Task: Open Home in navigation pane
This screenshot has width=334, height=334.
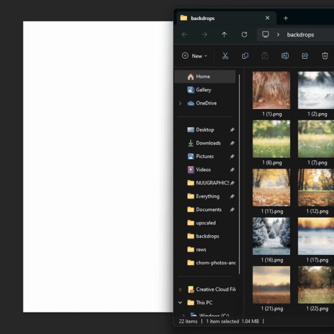Action: click(x=203, y=76)
